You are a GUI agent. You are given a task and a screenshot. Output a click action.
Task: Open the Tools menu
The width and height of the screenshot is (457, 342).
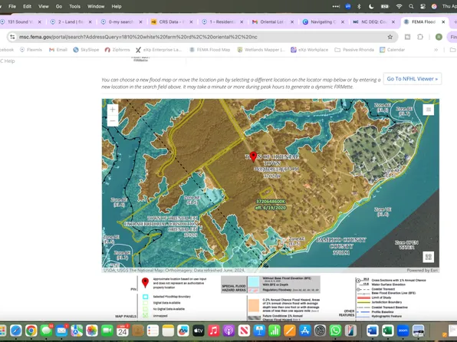coord(74,6)
